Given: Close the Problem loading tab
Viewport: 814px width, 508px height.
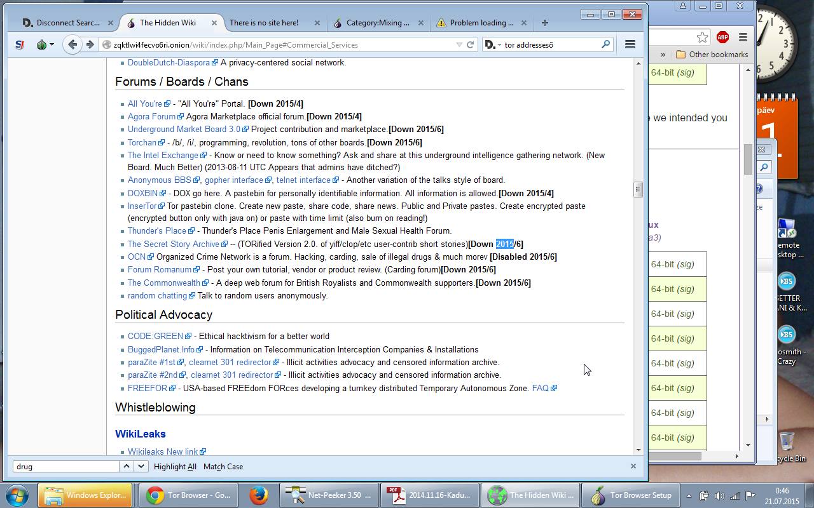Looking at the screenshot, I should pyautogui.click(x=524, y=23).
